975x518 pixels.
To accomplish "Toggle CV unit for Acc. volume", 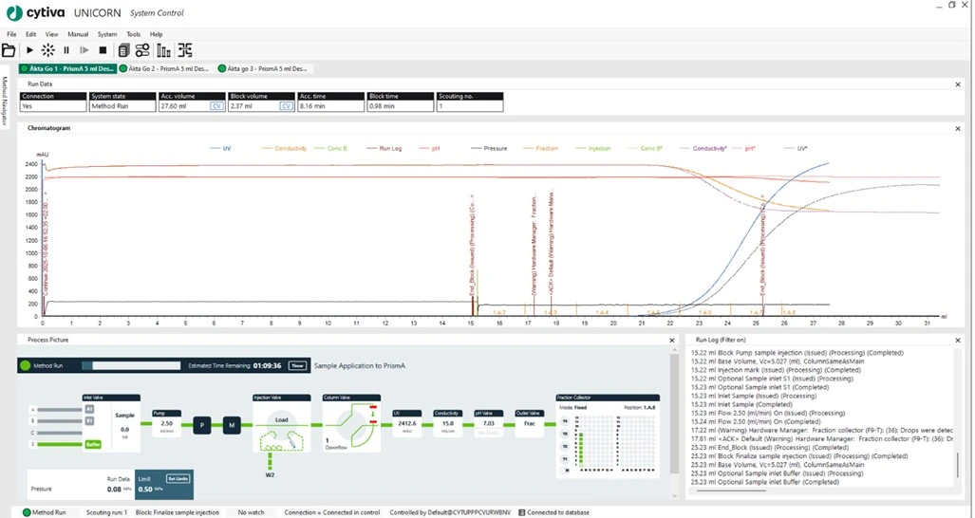I will click(x=216, y=106).
